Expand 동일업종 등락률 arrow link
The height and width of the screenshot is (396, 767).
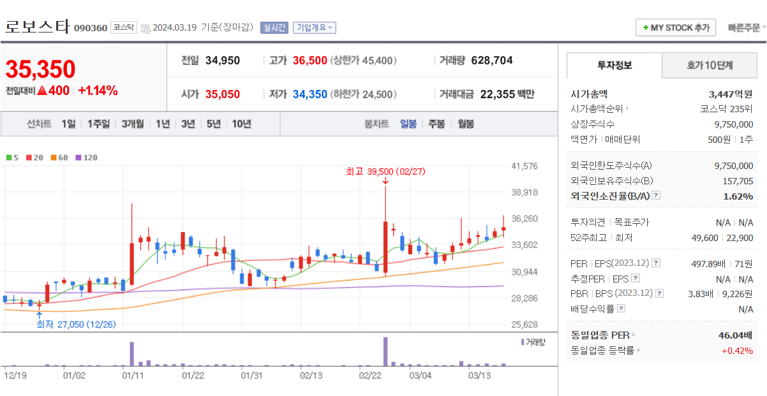pyautogui.click(x=638, y=350)
